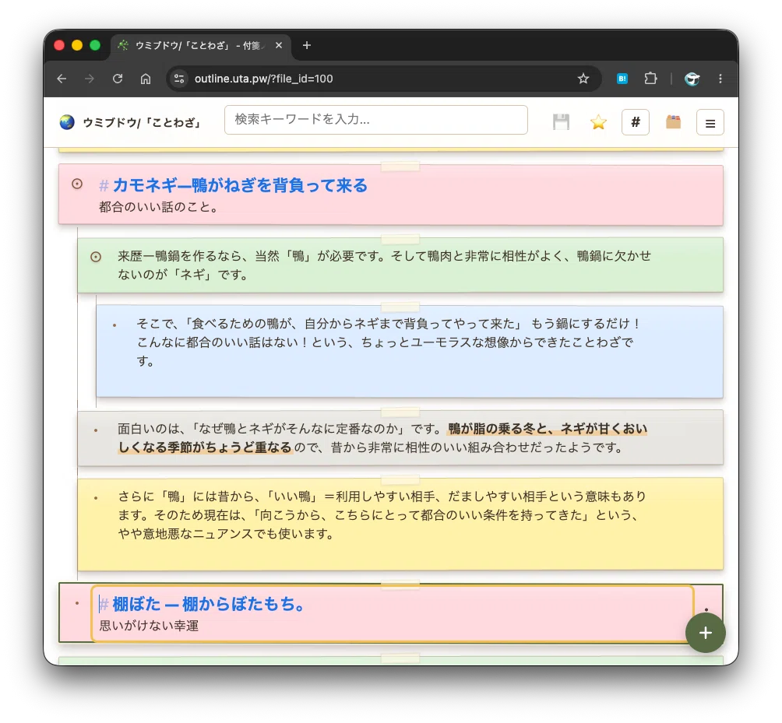Click the text 思いがけない幸運
Image resolution: width=782 pixels, height=723 pixels.
click(149, 626)
